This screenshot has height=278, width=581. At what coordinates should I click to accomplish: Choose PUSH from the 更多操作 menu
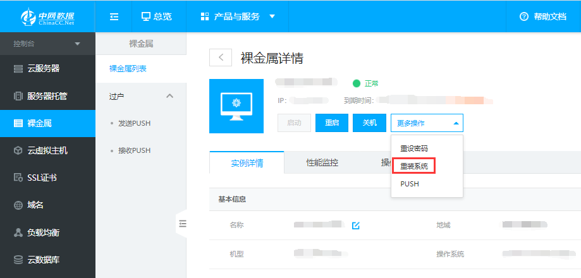pos(410,184)
